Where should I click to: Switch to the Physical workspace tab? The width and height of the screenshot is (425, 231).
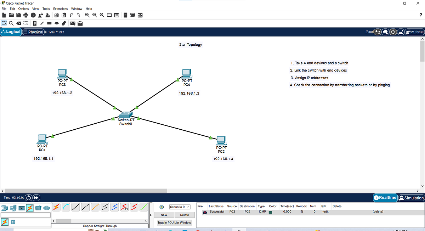pyautogui.click(x=33, y=32)
